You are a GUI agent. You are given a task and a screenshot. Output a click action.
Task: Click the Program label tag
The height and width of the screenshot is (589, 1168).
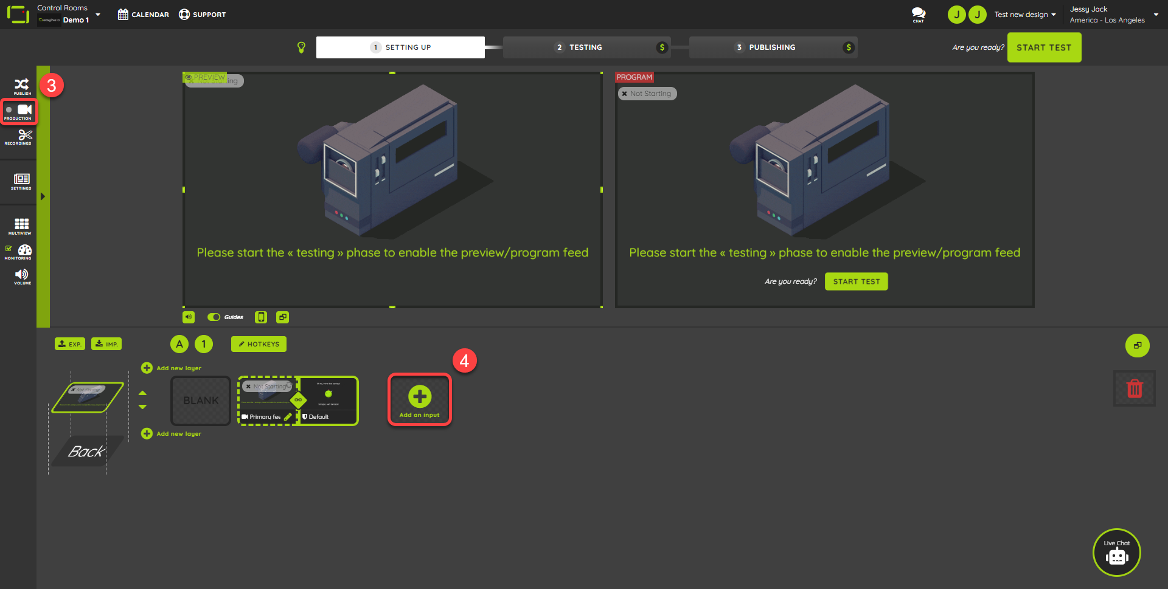[634, 77]
